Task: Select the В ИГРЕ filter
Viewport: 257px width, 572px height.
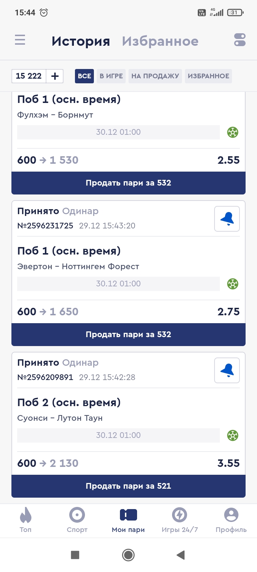Action: pyautogui.click(x=111, y=76)
